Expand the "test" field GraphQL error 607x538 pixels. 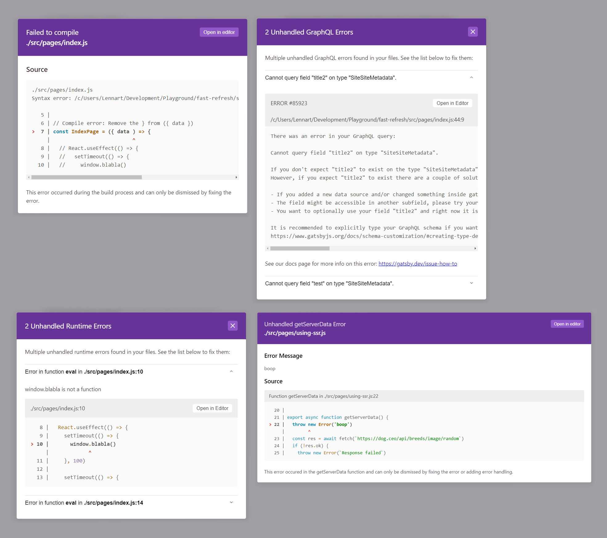471,283
